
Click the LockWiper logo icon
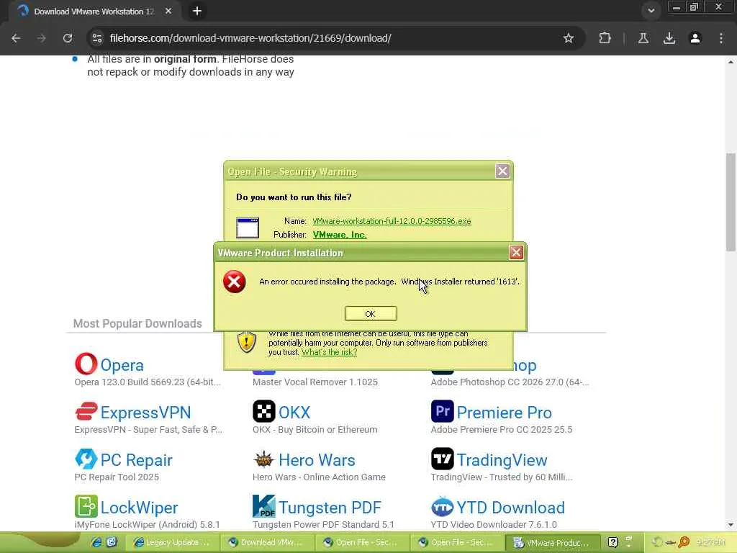[x=86, y=506]
